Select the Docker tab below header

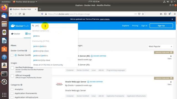[16, 34]
